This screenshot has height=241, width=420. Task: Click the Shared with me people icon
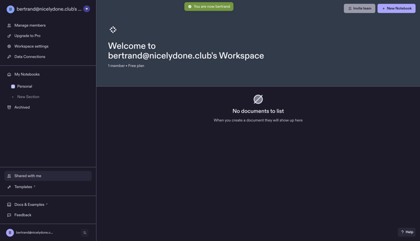9,176
